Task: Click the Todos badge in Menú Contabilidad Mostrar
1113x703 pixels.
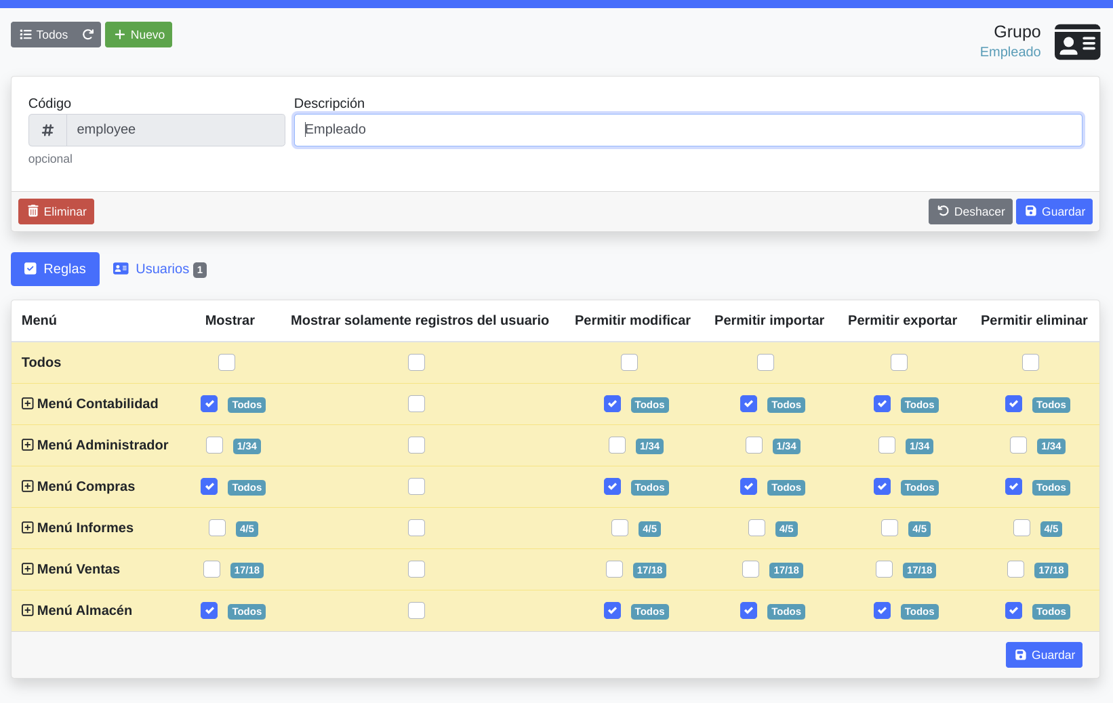Action: (x=247, y=405)
